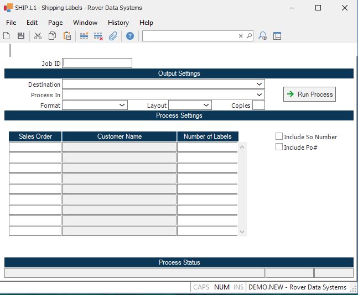
Task: Expand the Format dropdown list
Action: click(x=122, y=105)
